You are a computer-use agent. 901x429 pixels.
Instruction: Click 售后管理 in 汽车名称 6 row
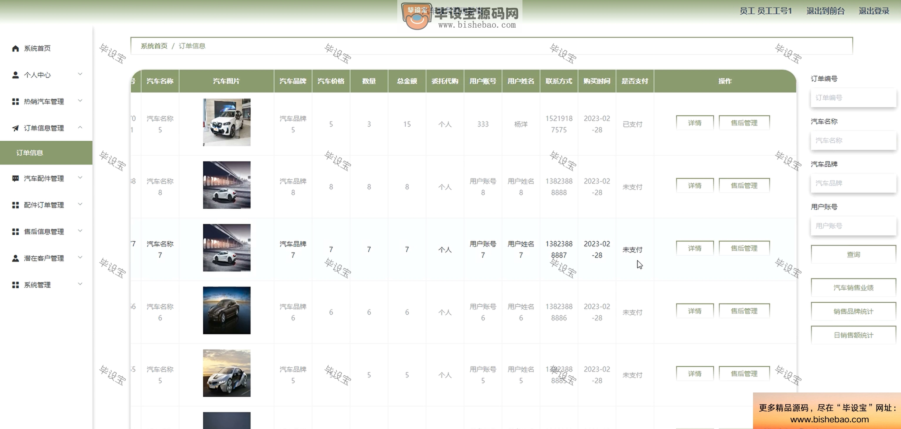coord(744,311)
